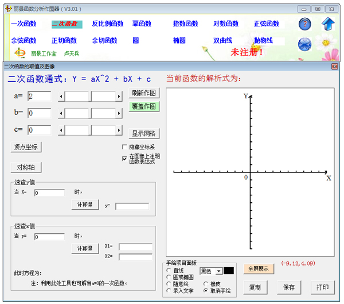Open the 抛物线 curve type
This screenshot has width=344, height=304.
tap(263, 40)
